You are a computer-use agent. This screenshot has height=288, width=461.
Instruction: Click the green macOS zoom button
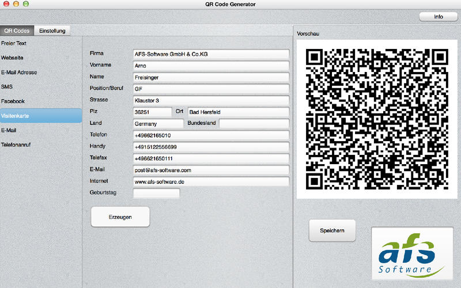[x=26, y=4]
